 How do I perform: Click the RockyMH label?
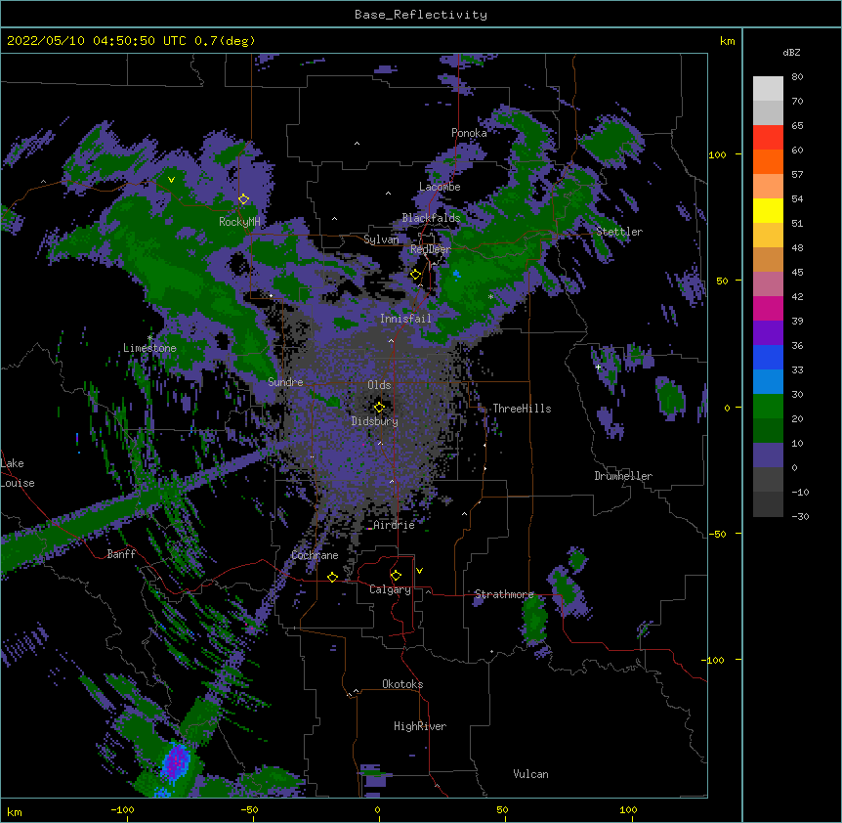tap(239, 221)
